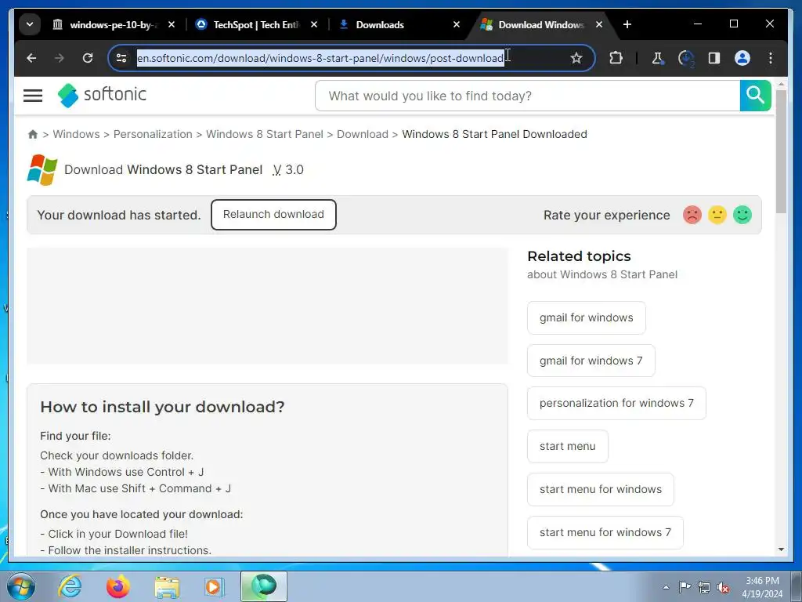Viewport: 802px width, 602px height.
Task: Open Windows Media Player from taskbar
Action: [x=213, y=586]
